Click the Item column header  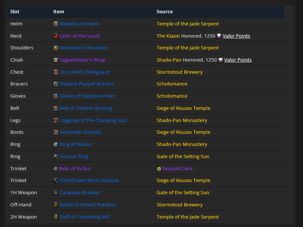pos(58,12)
